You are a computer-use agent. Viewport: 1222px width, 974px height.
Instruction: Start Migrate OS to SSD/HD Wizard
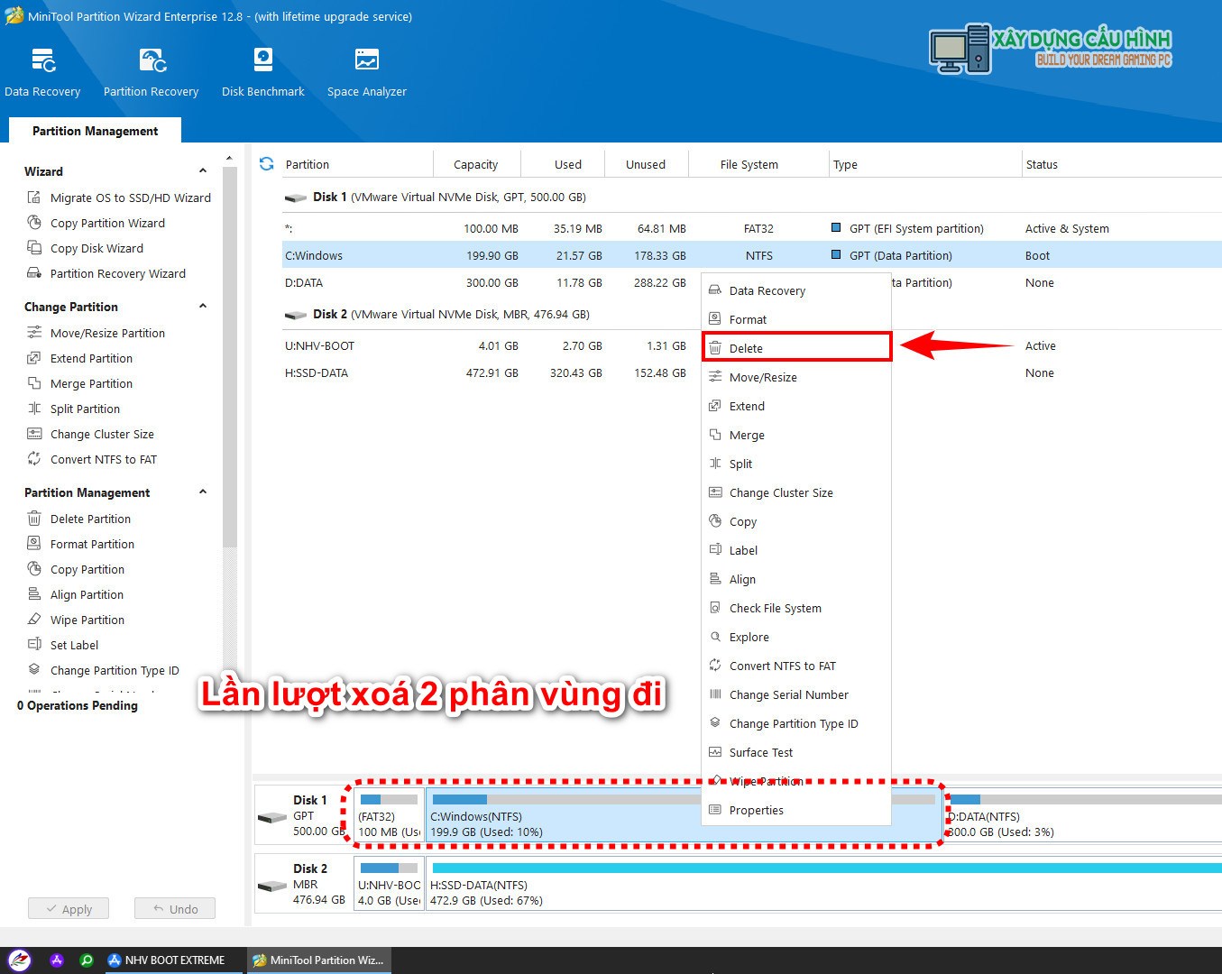pyautogui.click(x=119, y=198)
